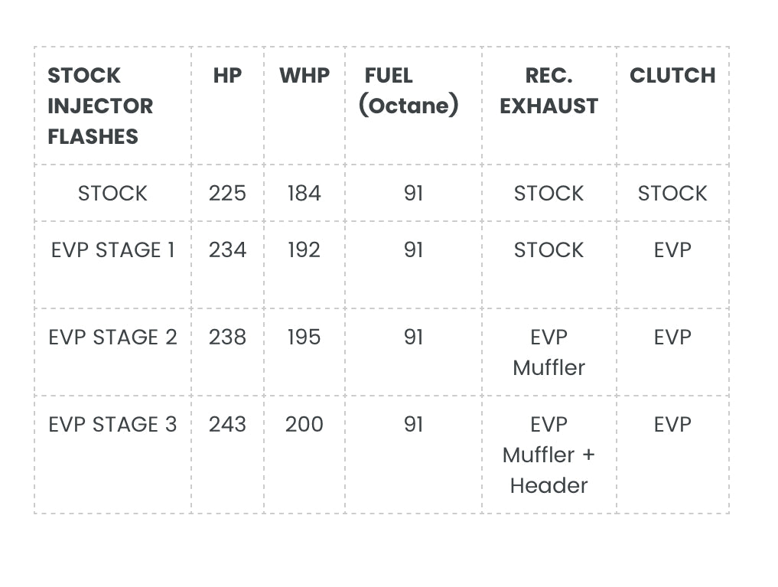Click the STOCK INJECTOR FLASHES column header

[100, 106]
